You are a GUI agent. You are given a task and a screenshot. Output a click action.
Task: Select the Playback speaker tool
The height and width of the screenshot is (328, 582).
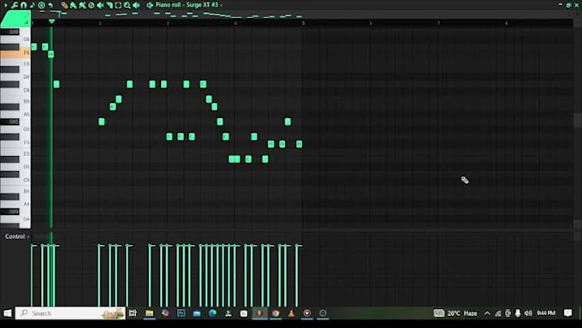point(136,5)
